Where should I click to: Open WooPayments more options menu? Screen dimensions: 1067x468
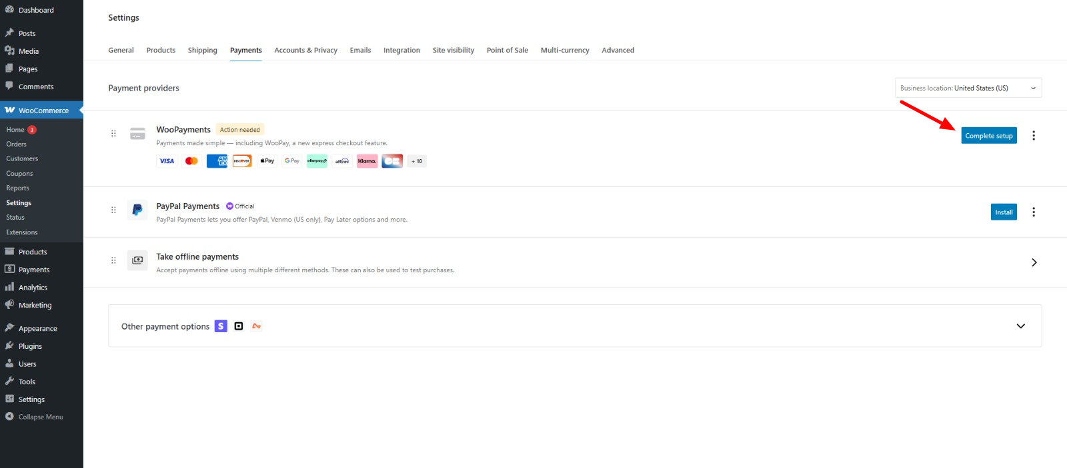coord(1034,136)
